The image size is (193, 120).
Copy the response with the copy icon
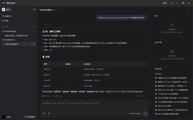[x=143, y=96]
